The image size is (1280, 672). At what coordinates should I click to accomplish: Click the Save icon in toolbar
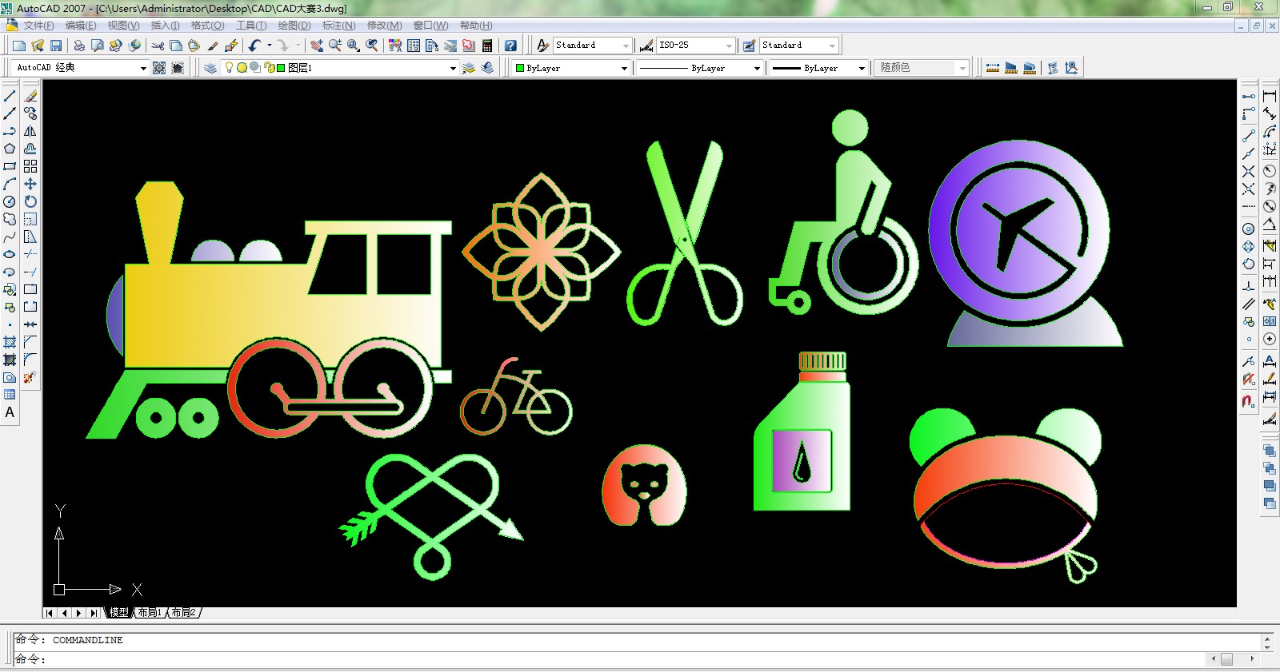[x=56, y=46]
